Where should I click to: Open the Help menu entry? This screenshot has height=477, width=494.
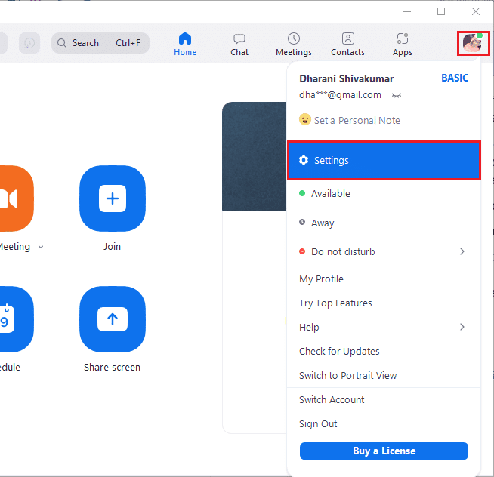pos(384,327)
